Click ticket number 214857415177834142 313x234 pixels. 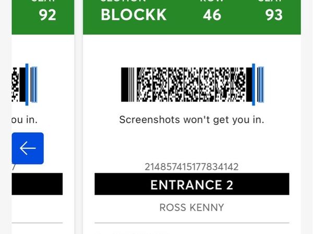(191, 167)
